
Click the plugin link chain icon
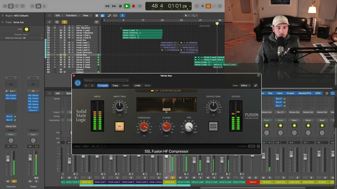(256, 85)
